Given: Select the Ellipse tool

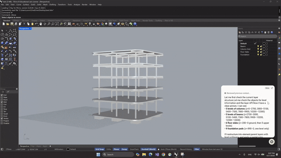Looking at the screenshot, I should (6, 34).
